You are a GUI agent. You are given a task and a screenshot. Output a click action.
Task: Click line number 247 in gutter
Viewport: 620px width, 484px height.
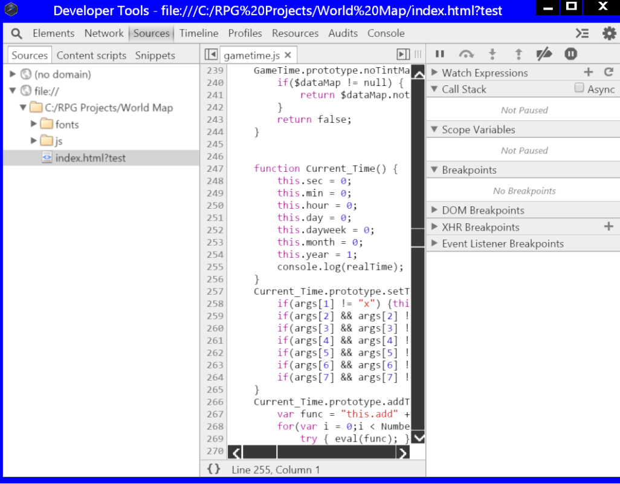pos(215,169)
